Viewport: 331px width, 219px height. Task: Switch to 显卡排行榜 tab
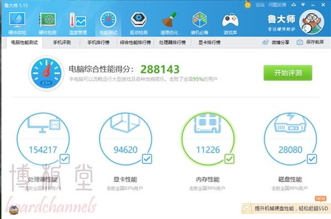[x=209, y=42]
